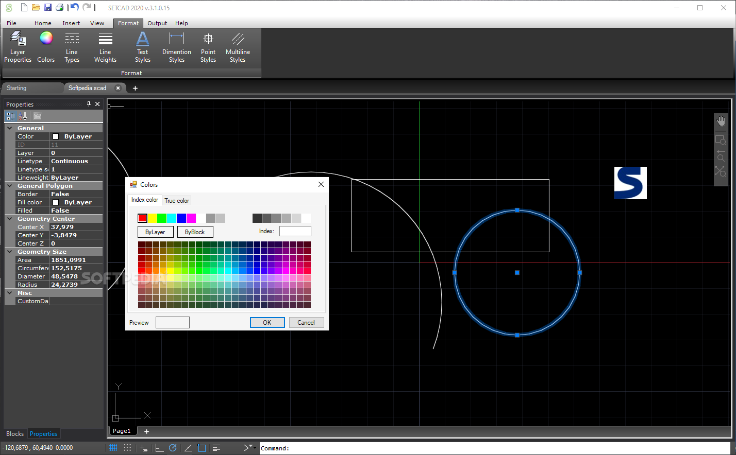Collapse the General Polygon property group
Viewport: 736px width, 455px height.
coord(9,186)
